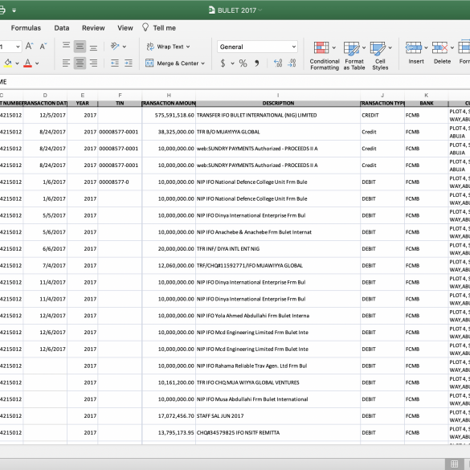Apply percent style
Image resolution: width=470 pixels, height=470 pixels.
243,63
